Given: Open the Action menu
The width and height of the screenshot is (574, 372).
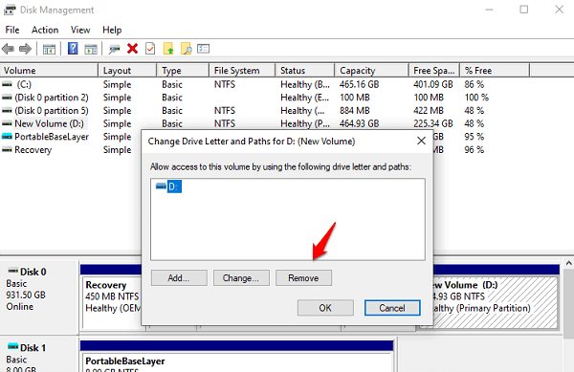Looking at the screenshot, I should pos(45,30).
